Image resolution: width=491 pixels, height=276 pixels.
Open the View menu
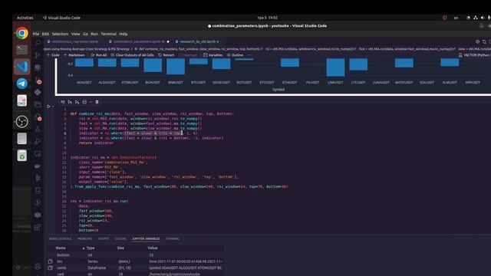(75, 34)
